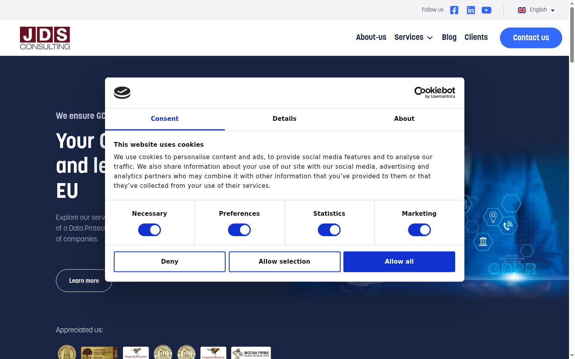
Task: Click the "Follow us" text
Action: 432,10
